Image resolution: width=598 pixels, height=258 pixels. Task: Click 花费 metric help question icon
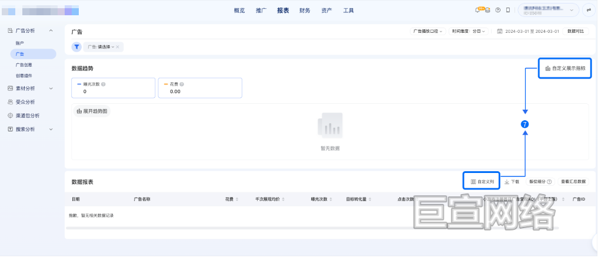click(x=182, y=84)
